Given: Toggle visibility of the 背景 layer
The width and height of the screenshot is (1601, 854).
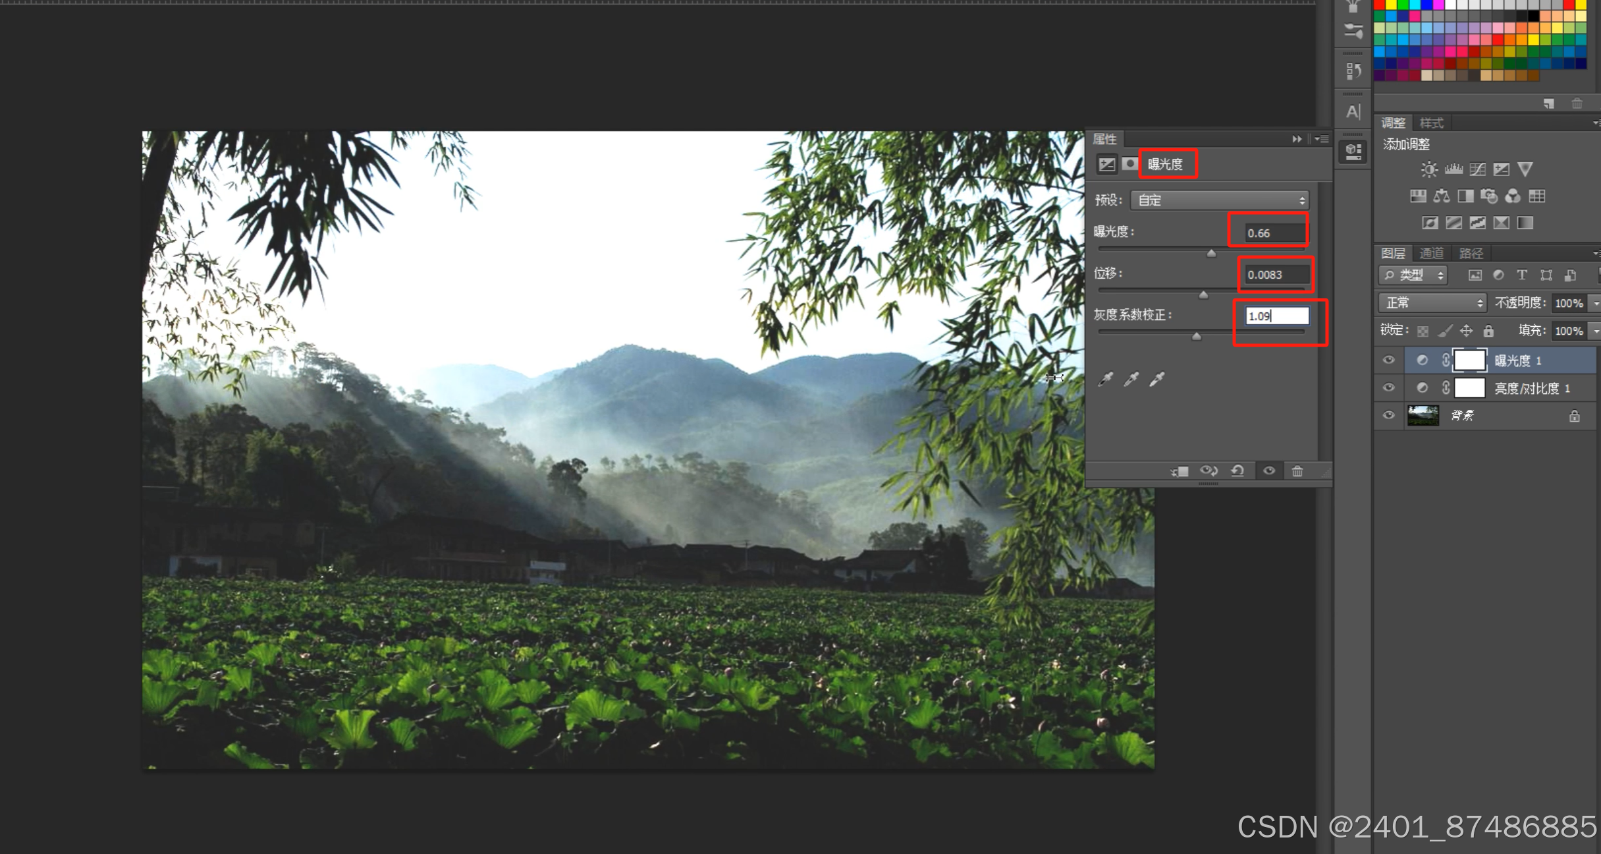Looking at the screenshot, I should (1388, 415).
